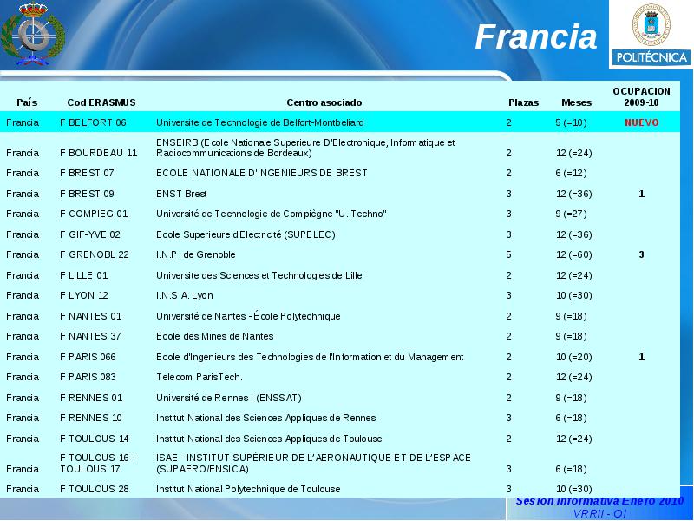This screenshot has height=521, width=694.
Task: Click the VRRII - OI footer text
Action: tap(599, 513)
